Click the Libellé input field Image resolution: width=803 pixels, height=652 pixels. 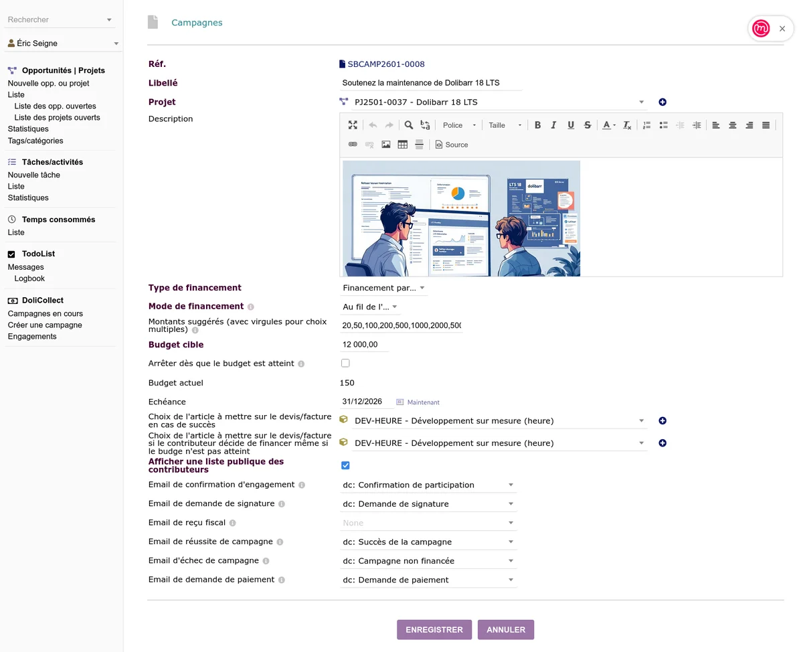[x=431, y=83]
